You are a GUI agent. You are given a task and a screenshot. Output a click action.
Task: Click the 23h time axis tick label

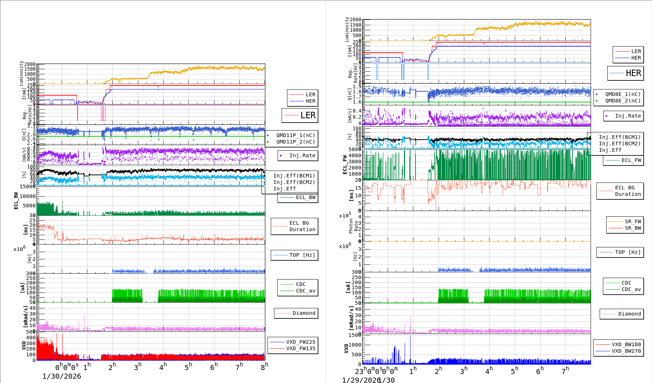360,371
